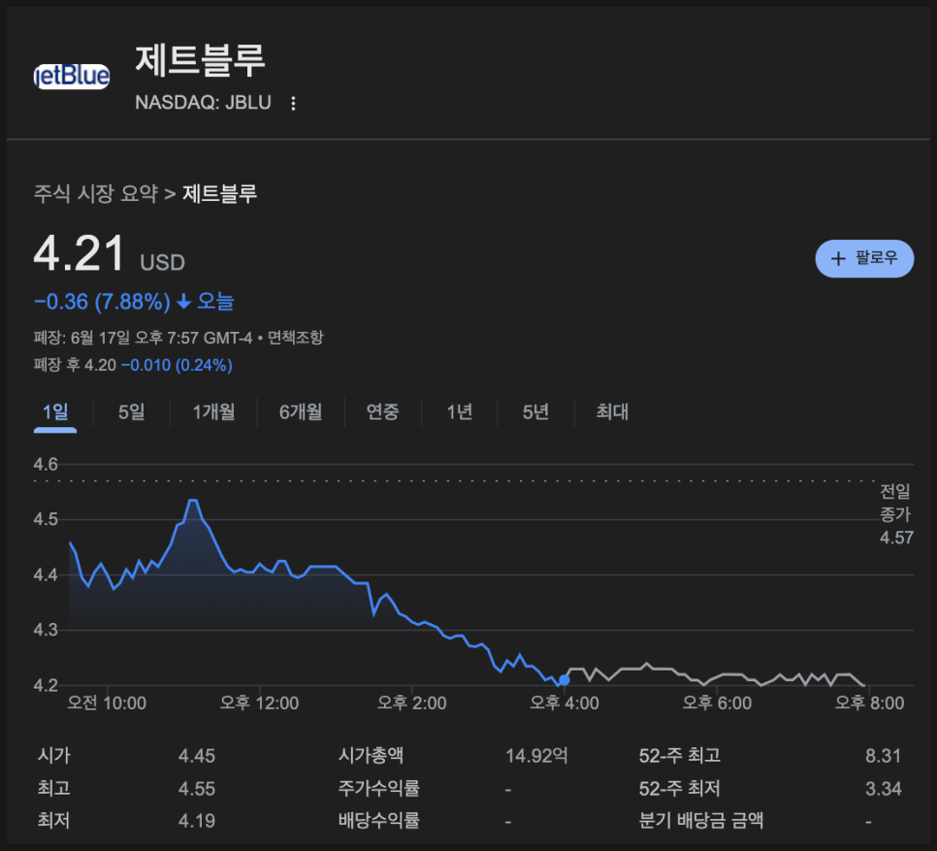Click the 시가총액 label

(x=371, y=756)
